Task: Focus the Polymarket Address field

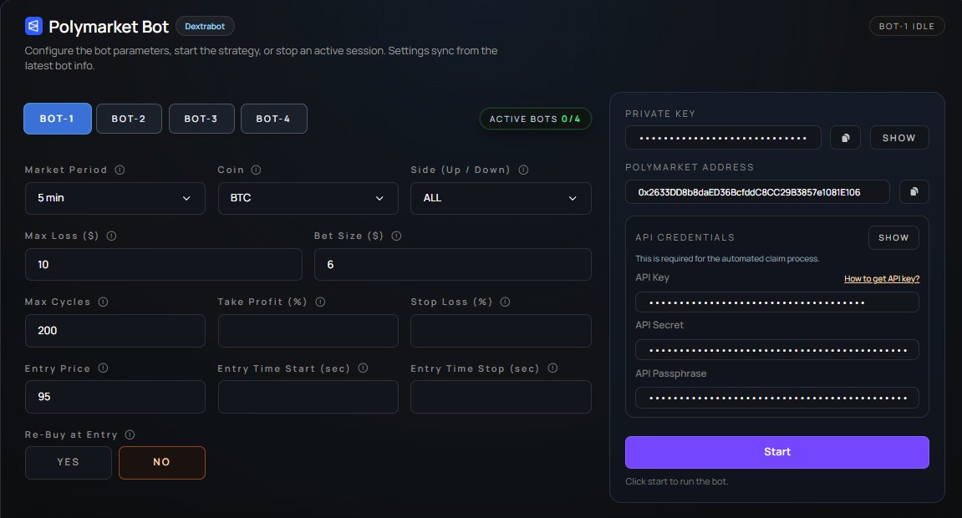Action: pos(757,192)
